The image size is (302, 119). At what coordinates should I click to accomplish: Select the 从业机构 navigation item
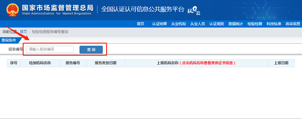click(x=179, y=24)
